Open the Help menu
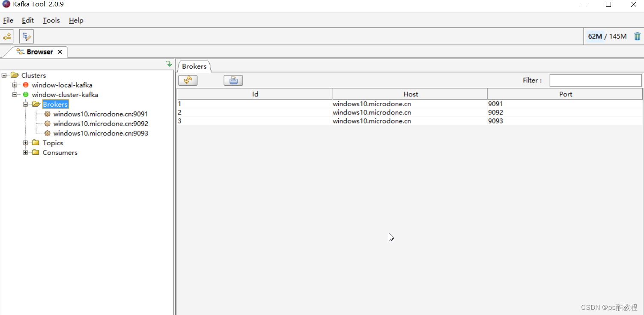The height and width of the screenshot is (315, 644). (76, 20)
